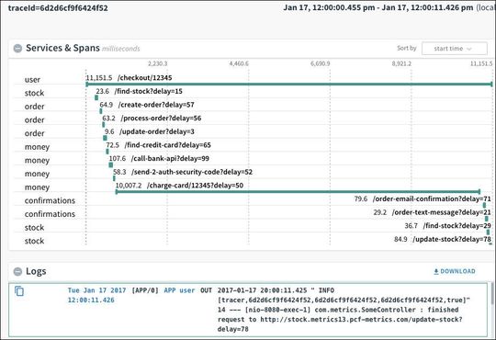Click the /find-stock?delay=15 span label
The image size is (496, 340).
pos(149,91)
